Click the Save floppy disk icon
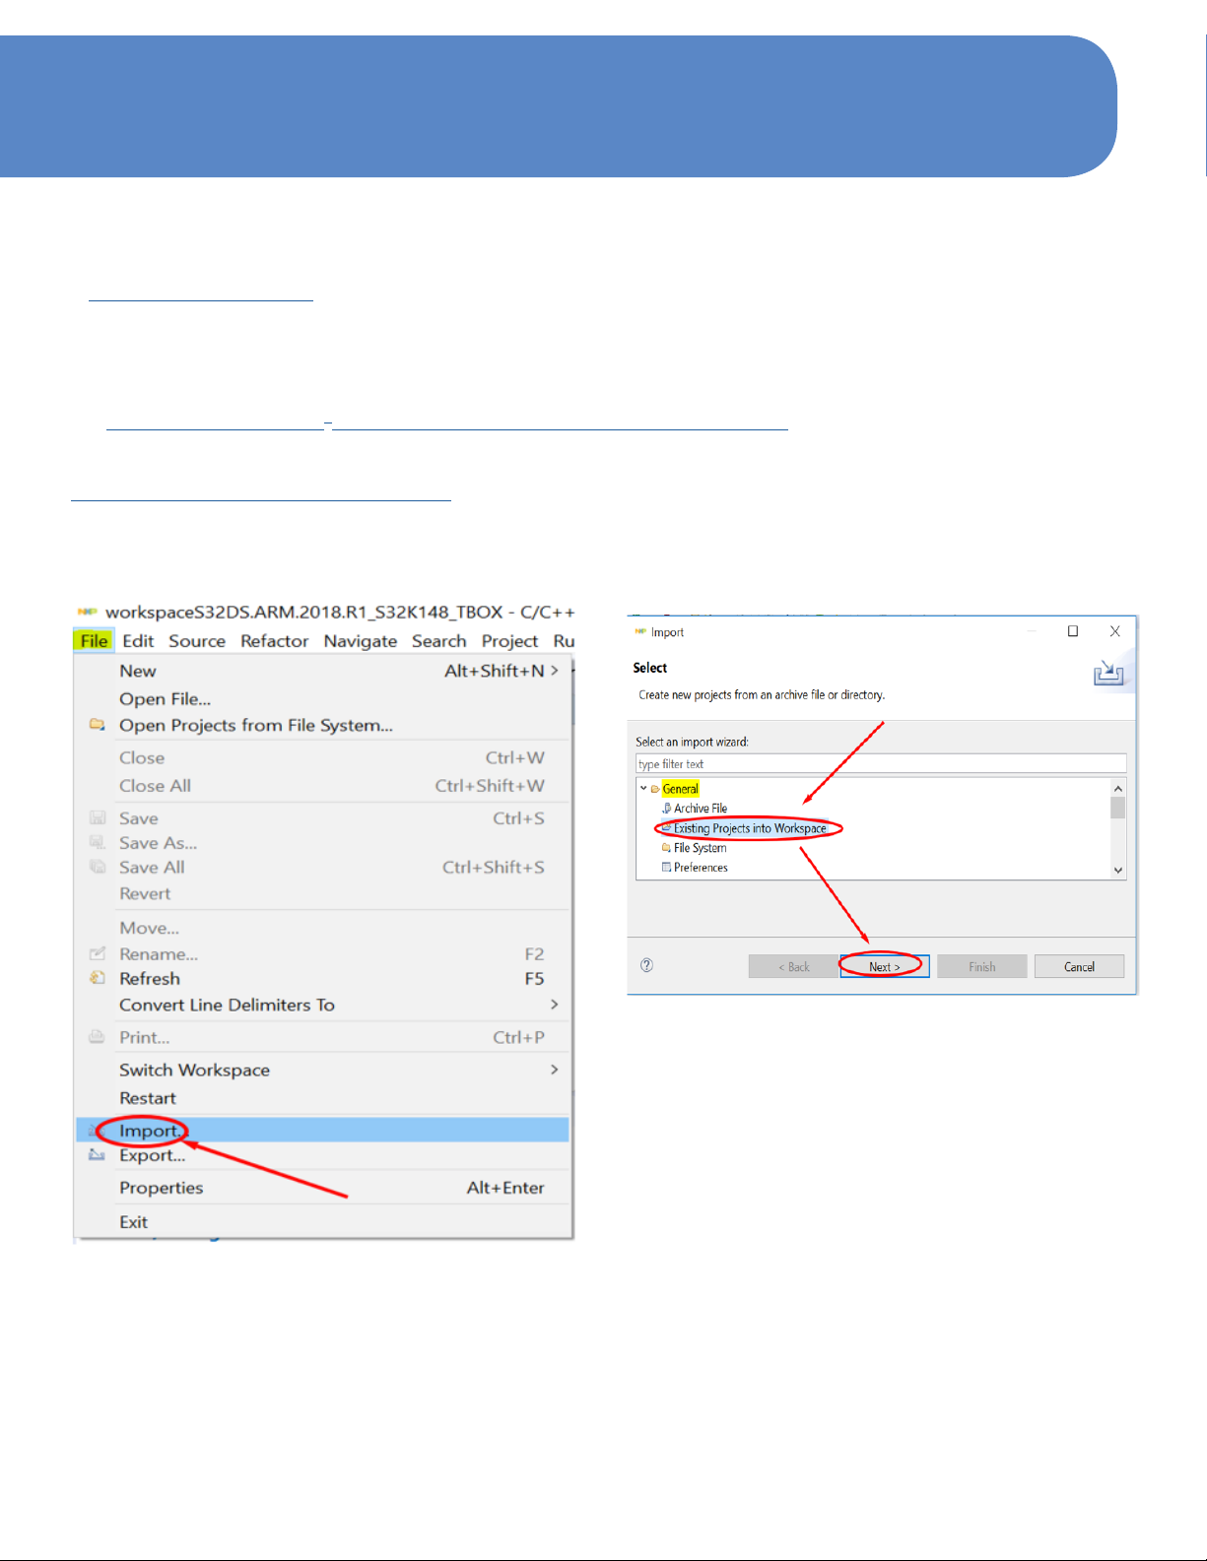Viewport: 1207px width, 1561px height. tap(98, 817)
